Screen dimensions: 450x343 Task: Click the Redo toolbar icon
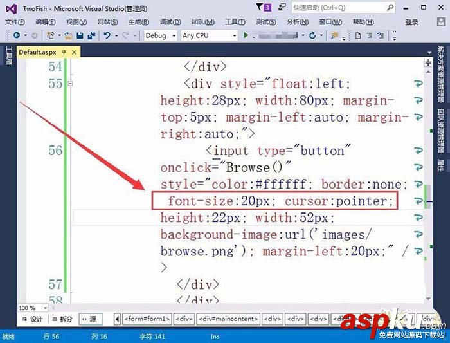[x=125, y=35]
